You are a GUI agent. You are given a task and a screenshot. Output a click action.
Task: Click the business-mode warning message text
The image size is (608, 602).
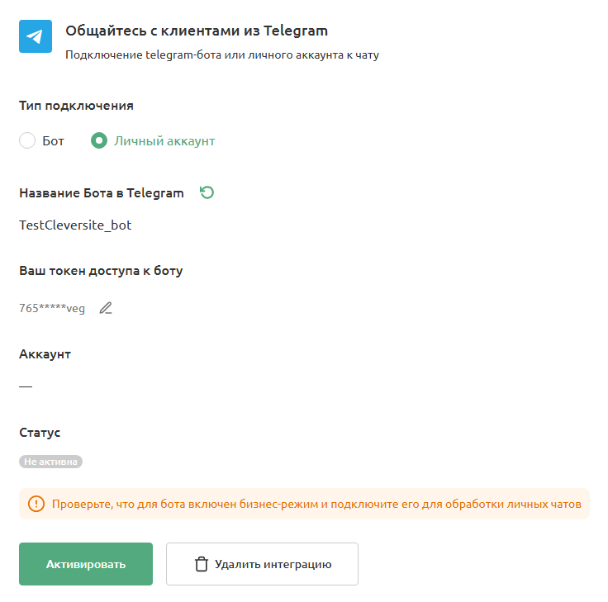pos(316,503)
